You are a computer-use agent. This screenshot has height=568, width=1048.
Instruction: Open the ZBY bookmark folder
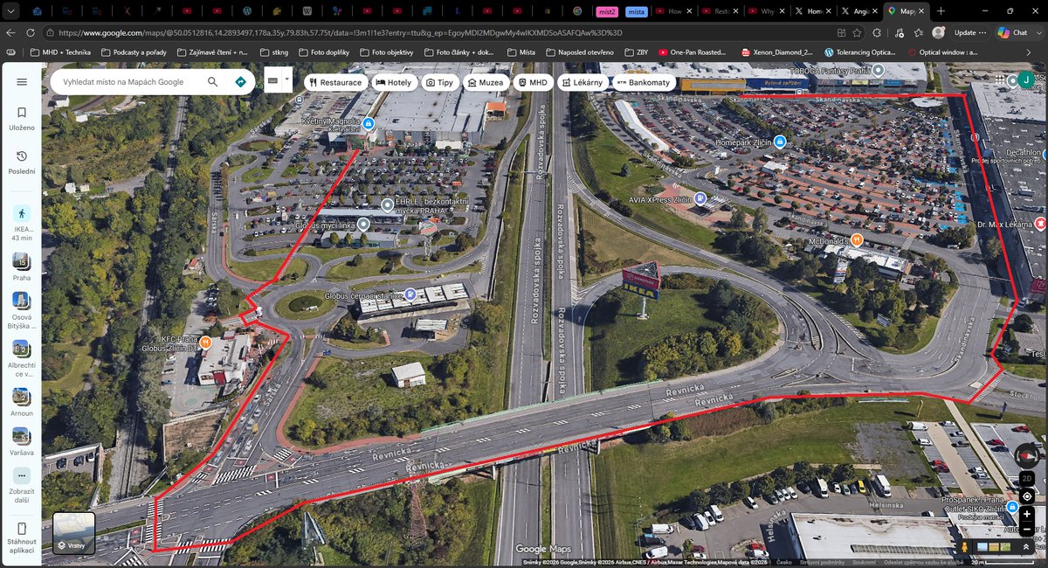click(636, 52)
